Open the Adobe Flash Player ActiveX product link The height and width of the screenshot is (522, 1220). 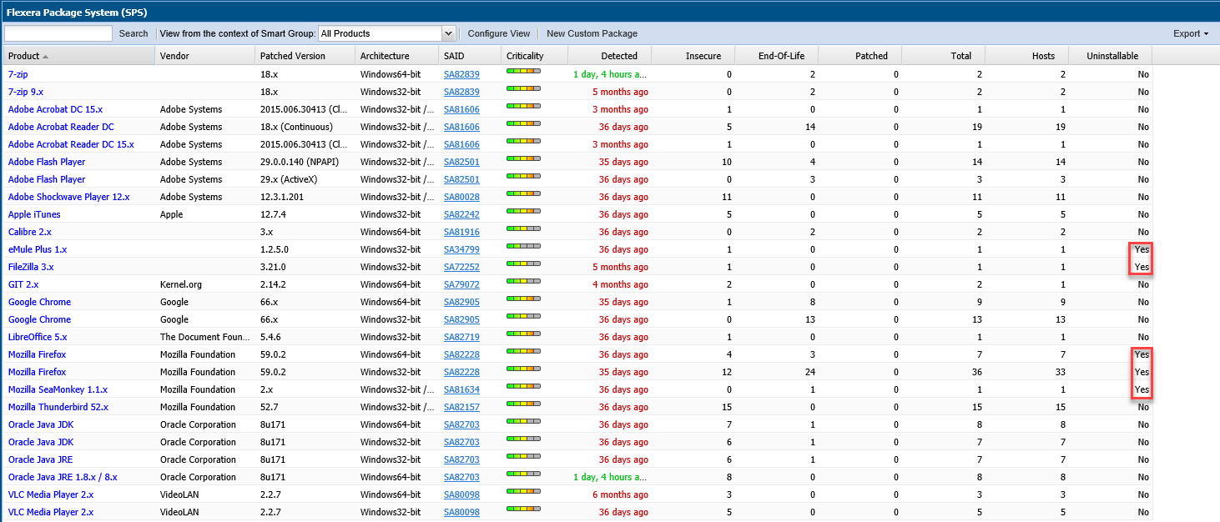point(47,179)
